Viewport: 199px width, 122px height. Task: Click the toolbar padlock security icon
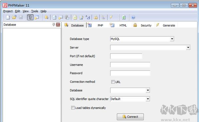pyautogui.click(x=96, y=17)
